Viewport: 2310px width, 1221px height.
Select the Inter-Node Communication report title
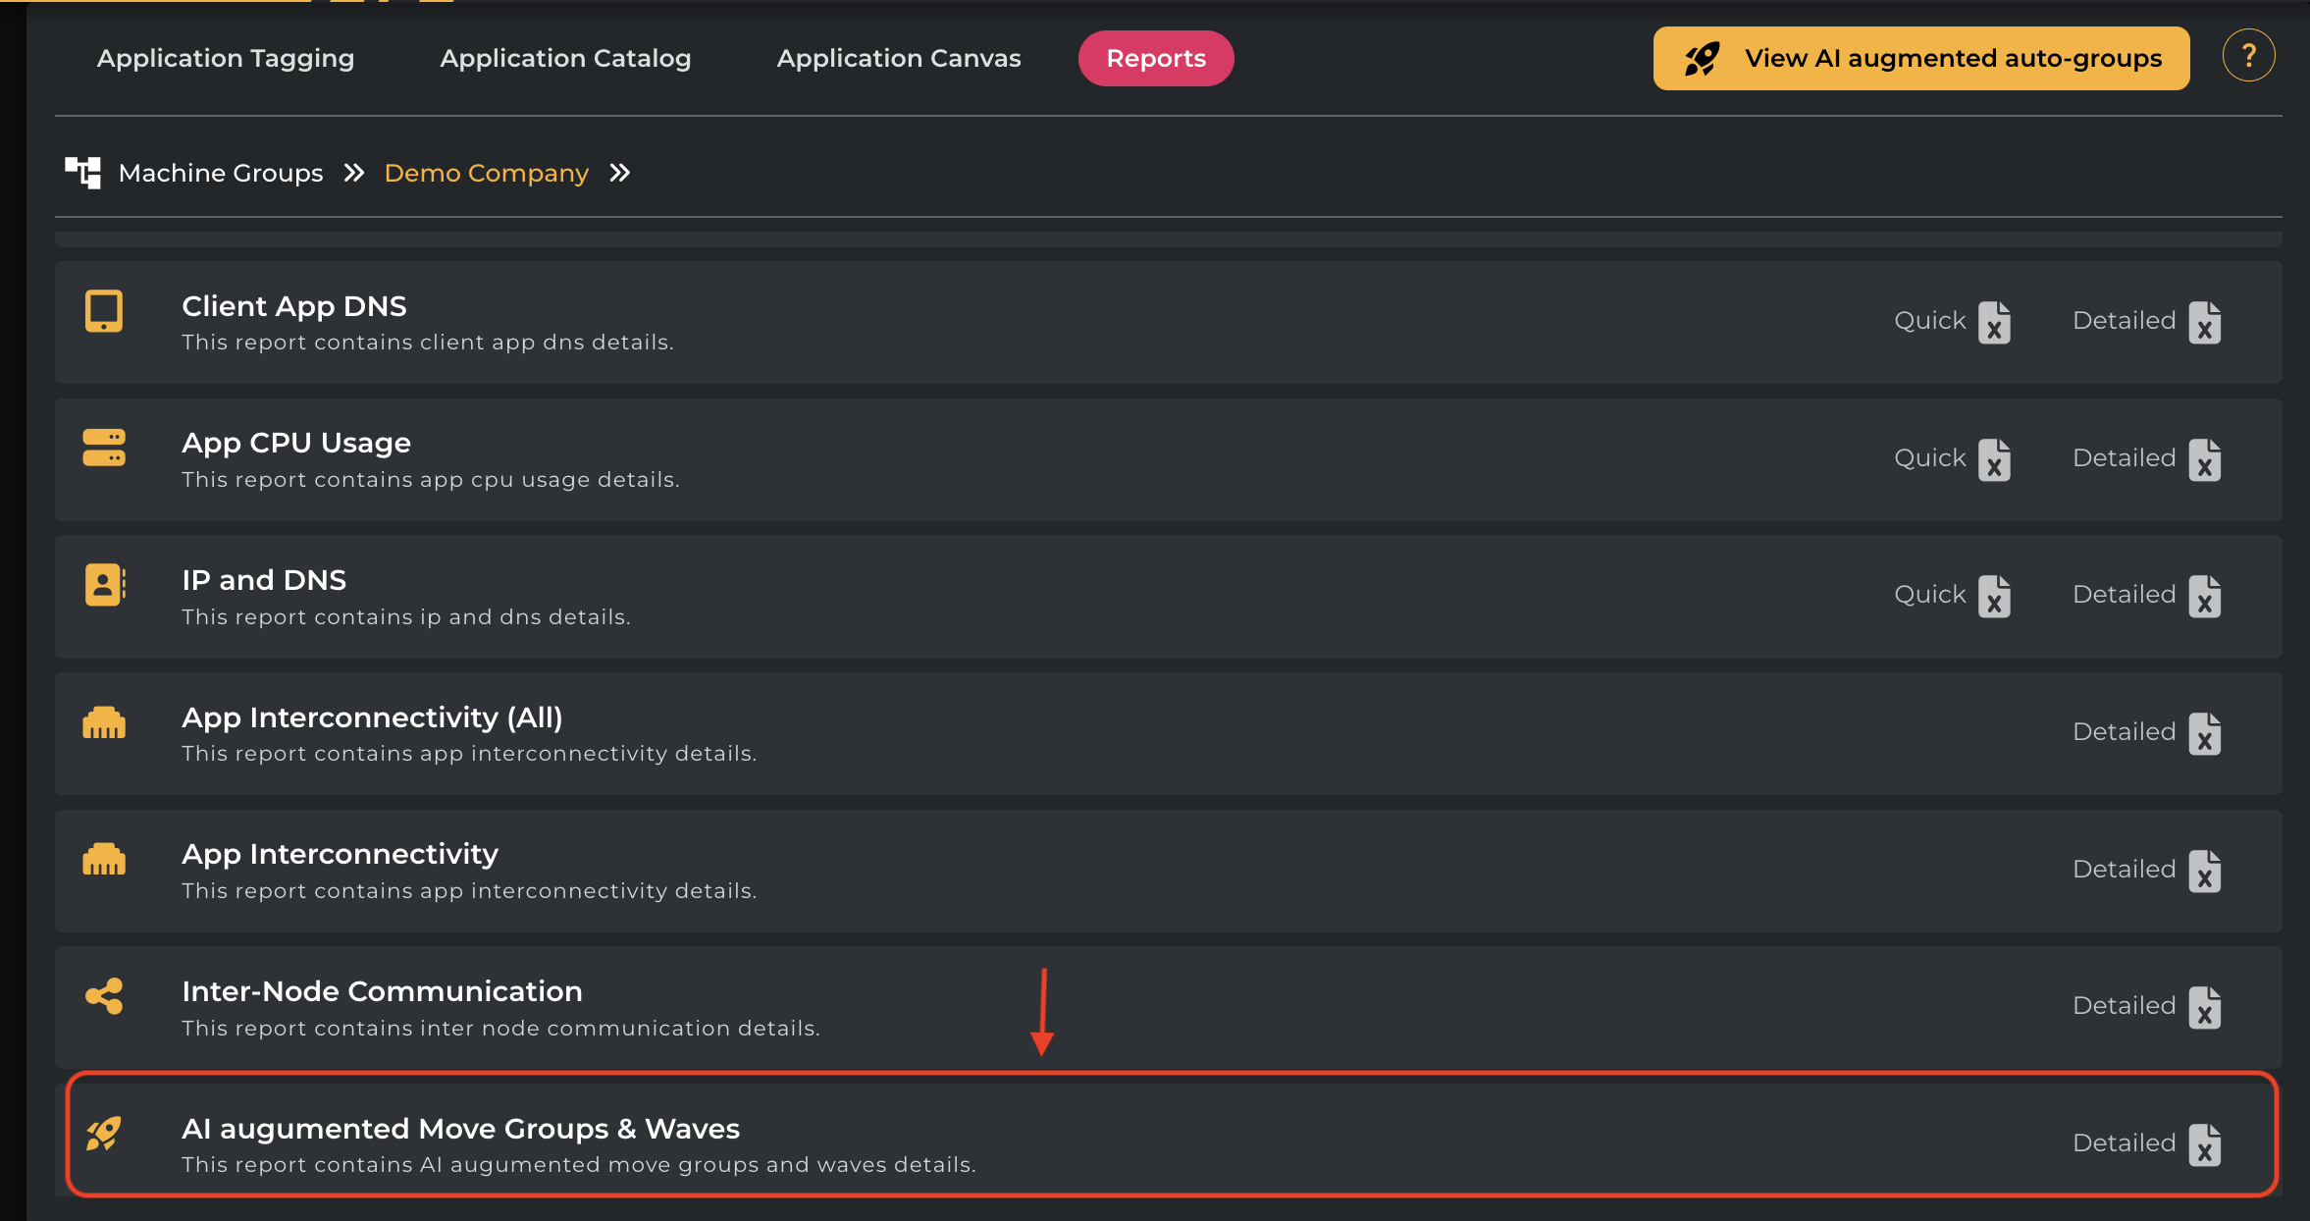pyautogui.click(x=383, y=991)
